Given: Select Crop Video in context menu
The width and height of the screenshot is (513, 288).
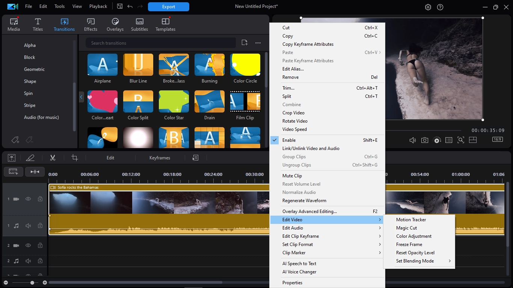Looking at the screenshot, I should click(x=293, y=113).
